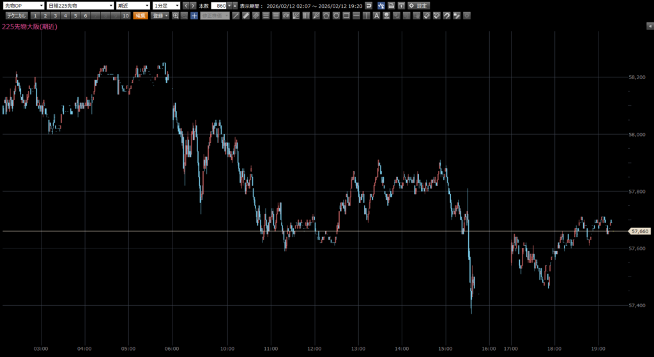Click the orange 編集 button
This screenshot has width=654, height=357.
click(140, 15)
